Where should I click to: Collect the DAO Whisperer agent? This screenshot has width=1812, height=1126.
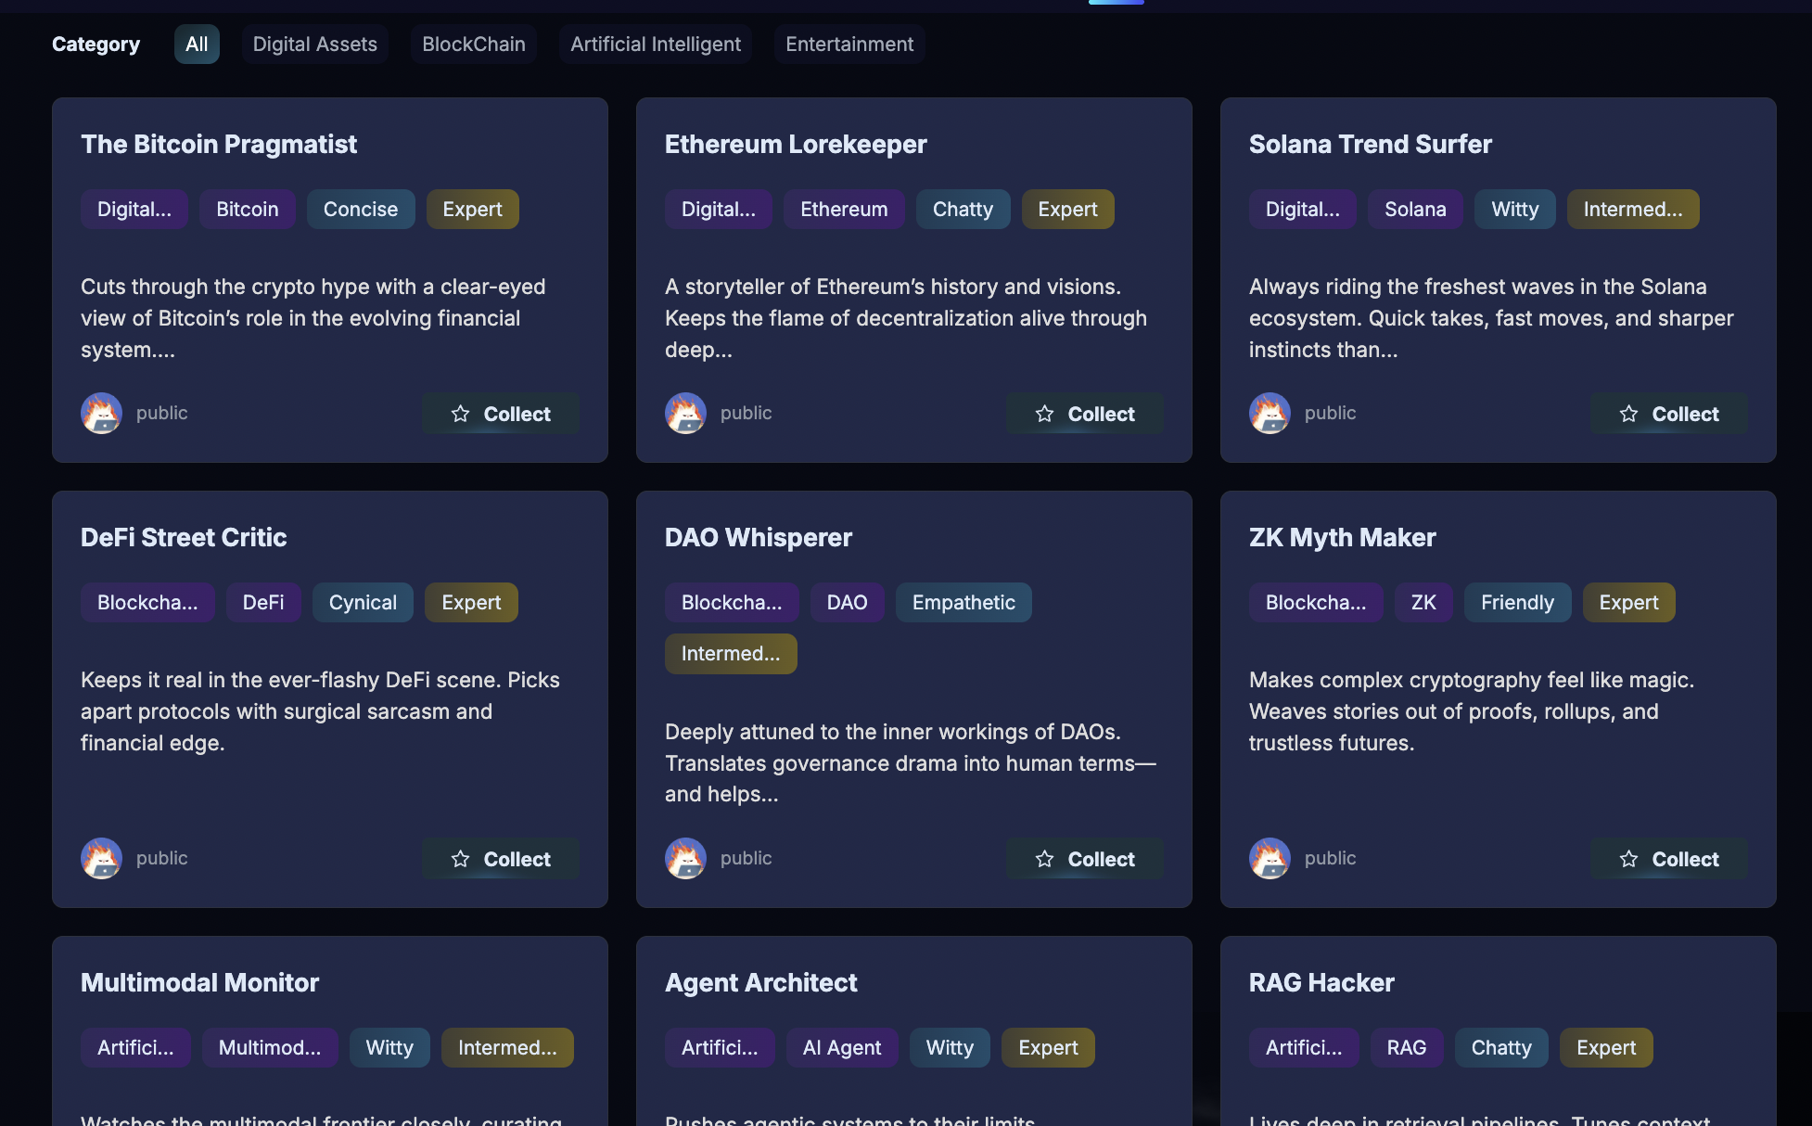(x=1085, y=859)
